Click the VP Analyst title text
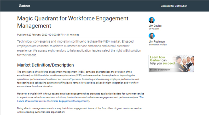Image resolution: width=209 pixels, height=115 pixels. pyautogui.click(x=154, y=29)
